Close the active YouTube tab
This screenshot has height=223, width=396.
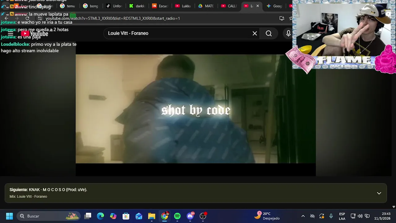pos(257,6)
